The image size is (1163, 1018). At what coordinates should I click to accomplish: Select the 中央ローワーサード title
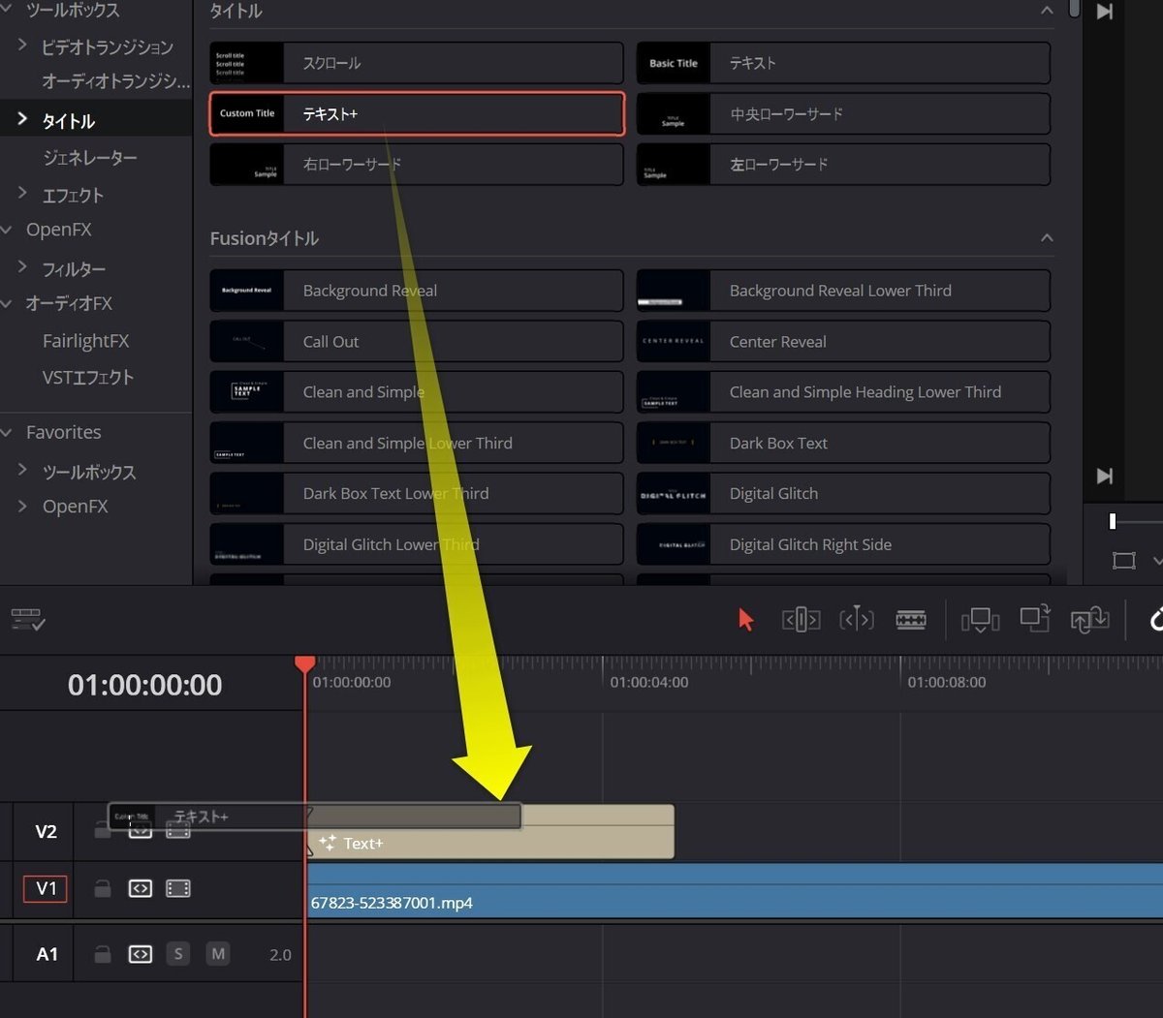[843, 113]
